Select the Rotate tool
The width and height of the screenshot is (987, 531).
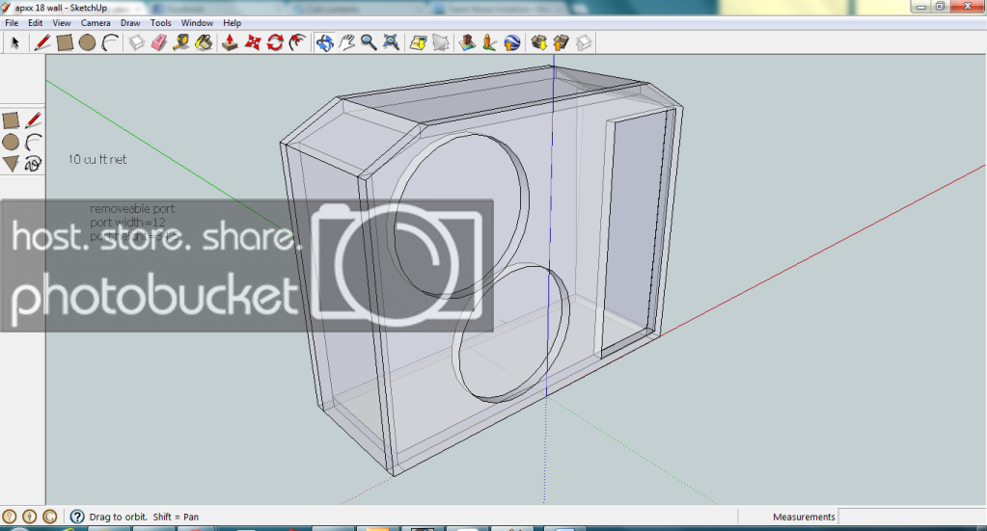point(275,42)
